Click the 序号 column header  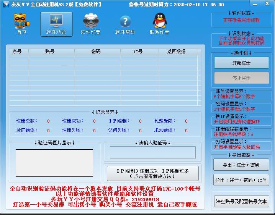tap(19, 52)
